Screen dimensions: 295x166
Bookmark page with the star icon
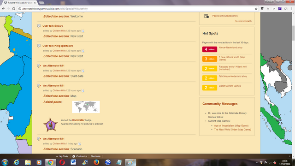pos(256,9)
